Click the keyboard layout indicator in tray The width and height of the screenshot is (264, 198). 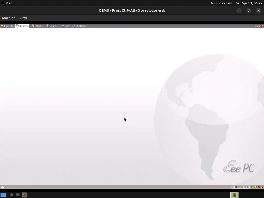(x=239, y=187)
